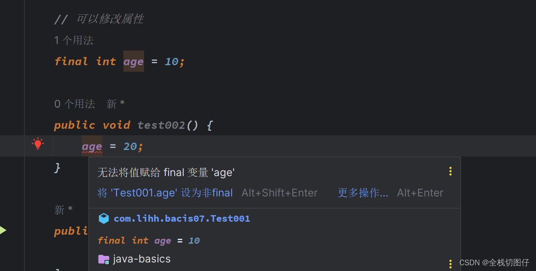Click the red squiggle-underlined 'age' variable
Screen dimensions: 536x271
92,146
